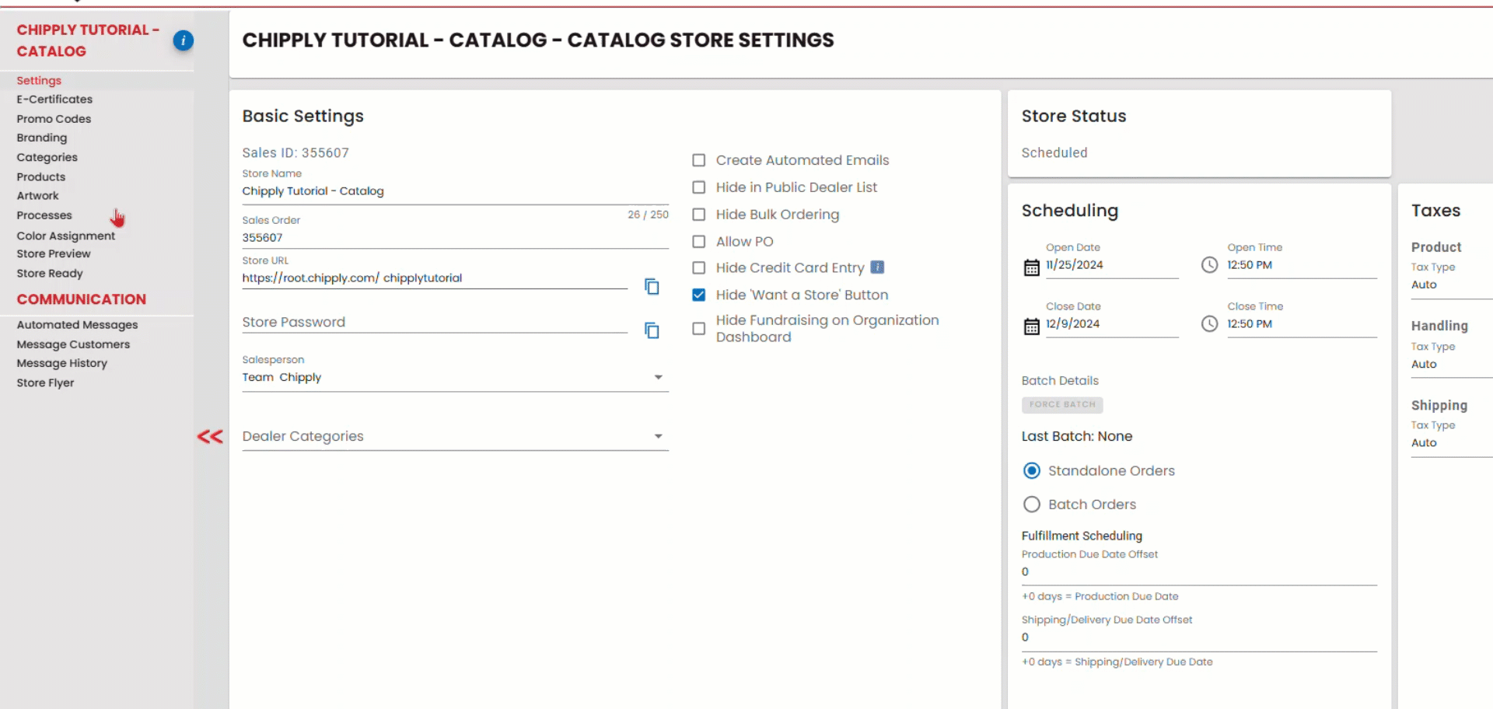Tick the Allow PO checkbox
The width and height of the screenshot is (1493, 709).
point(699,242)
